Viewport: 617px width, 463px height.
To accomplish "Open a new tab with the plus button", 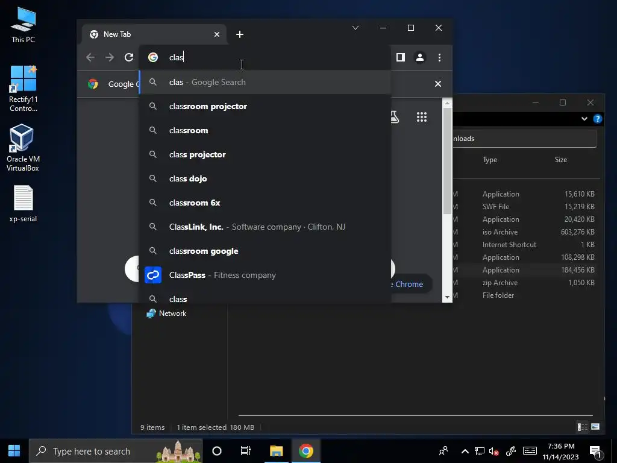I will point(240,34).
